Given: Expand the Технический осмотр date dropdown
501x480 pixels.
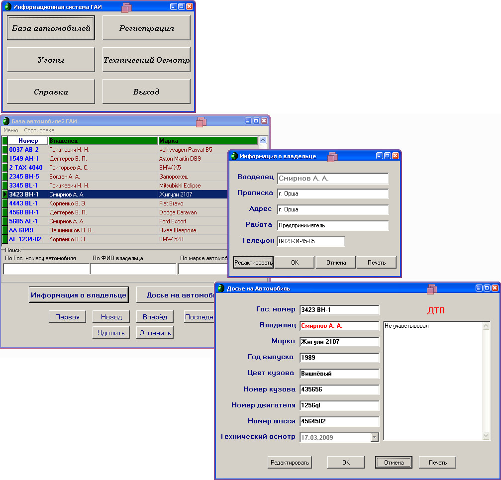Looking at the screenshot, I should click(375, 437).
